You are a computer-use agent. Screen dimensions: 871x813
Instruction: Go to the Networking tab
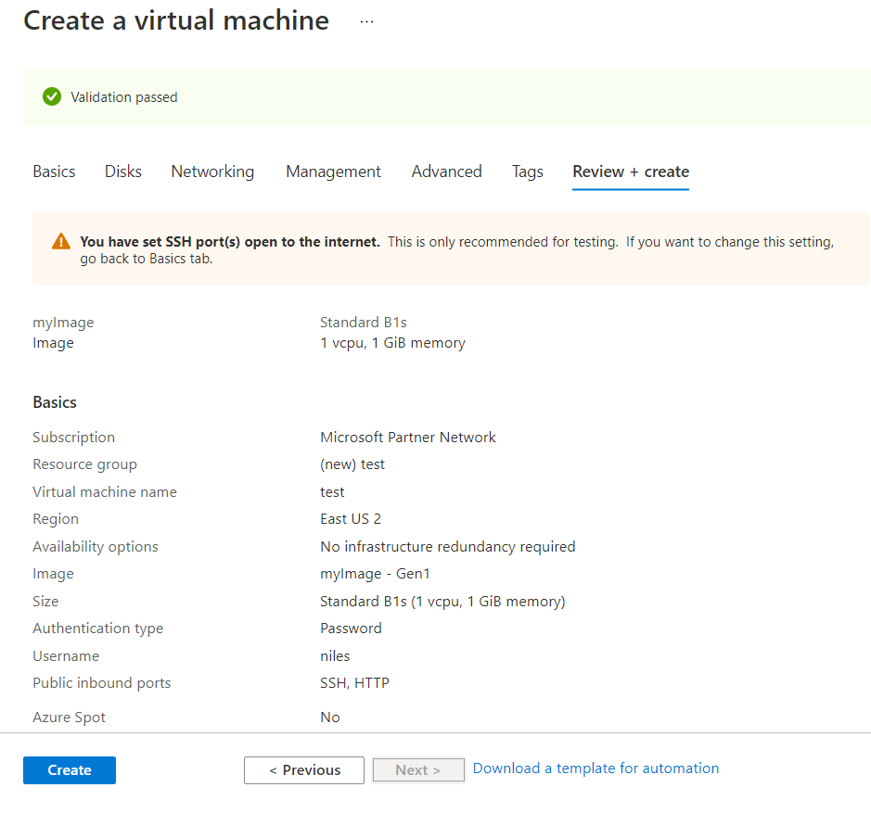coord(212,171)
